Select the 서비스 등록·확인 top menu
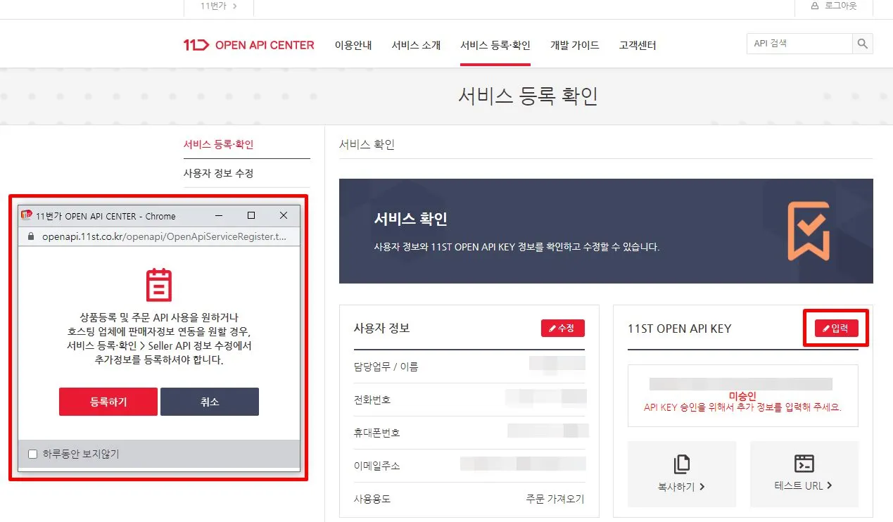This screenshot has width=893, height=522. tap(495, 45)
